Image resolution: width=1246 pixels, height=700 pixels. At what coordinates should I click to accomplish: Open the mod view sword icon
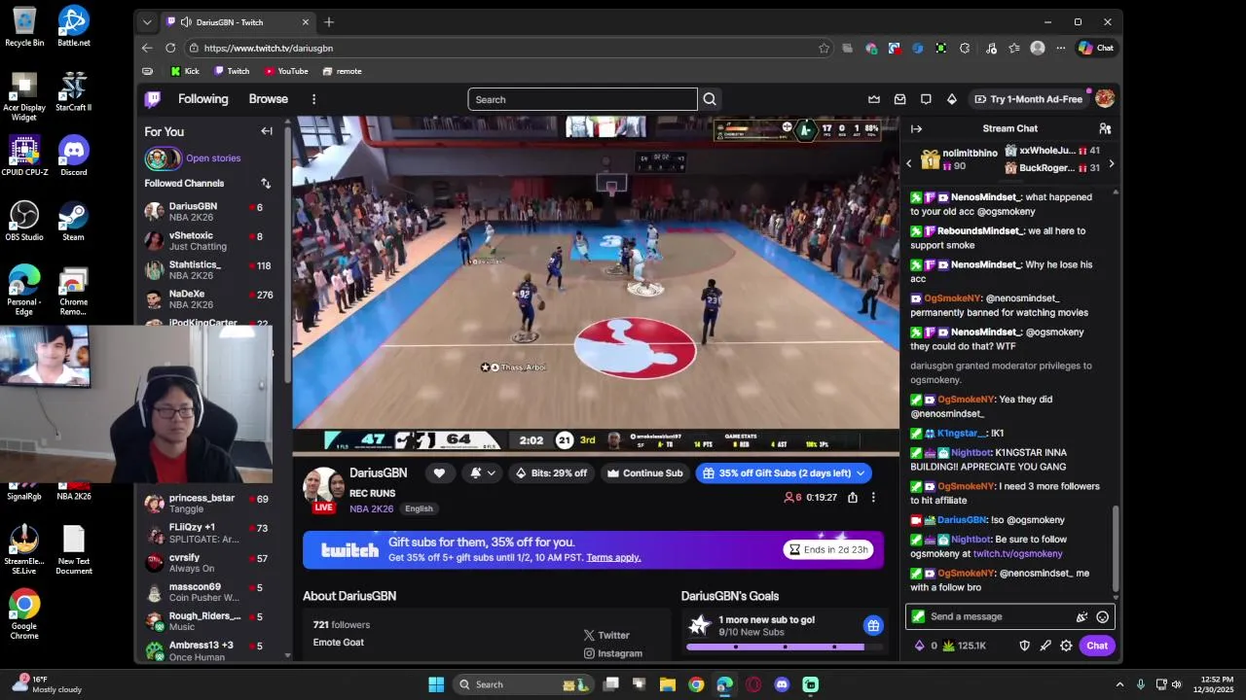coord(1045,646)
